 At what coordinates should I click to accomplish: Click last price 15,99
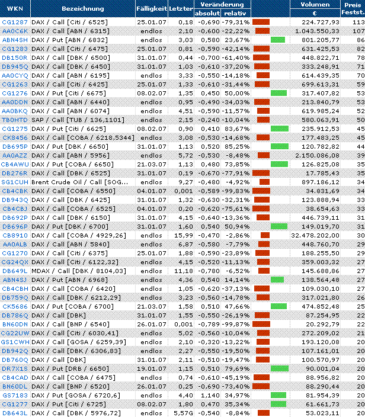(x=184, y=235)
